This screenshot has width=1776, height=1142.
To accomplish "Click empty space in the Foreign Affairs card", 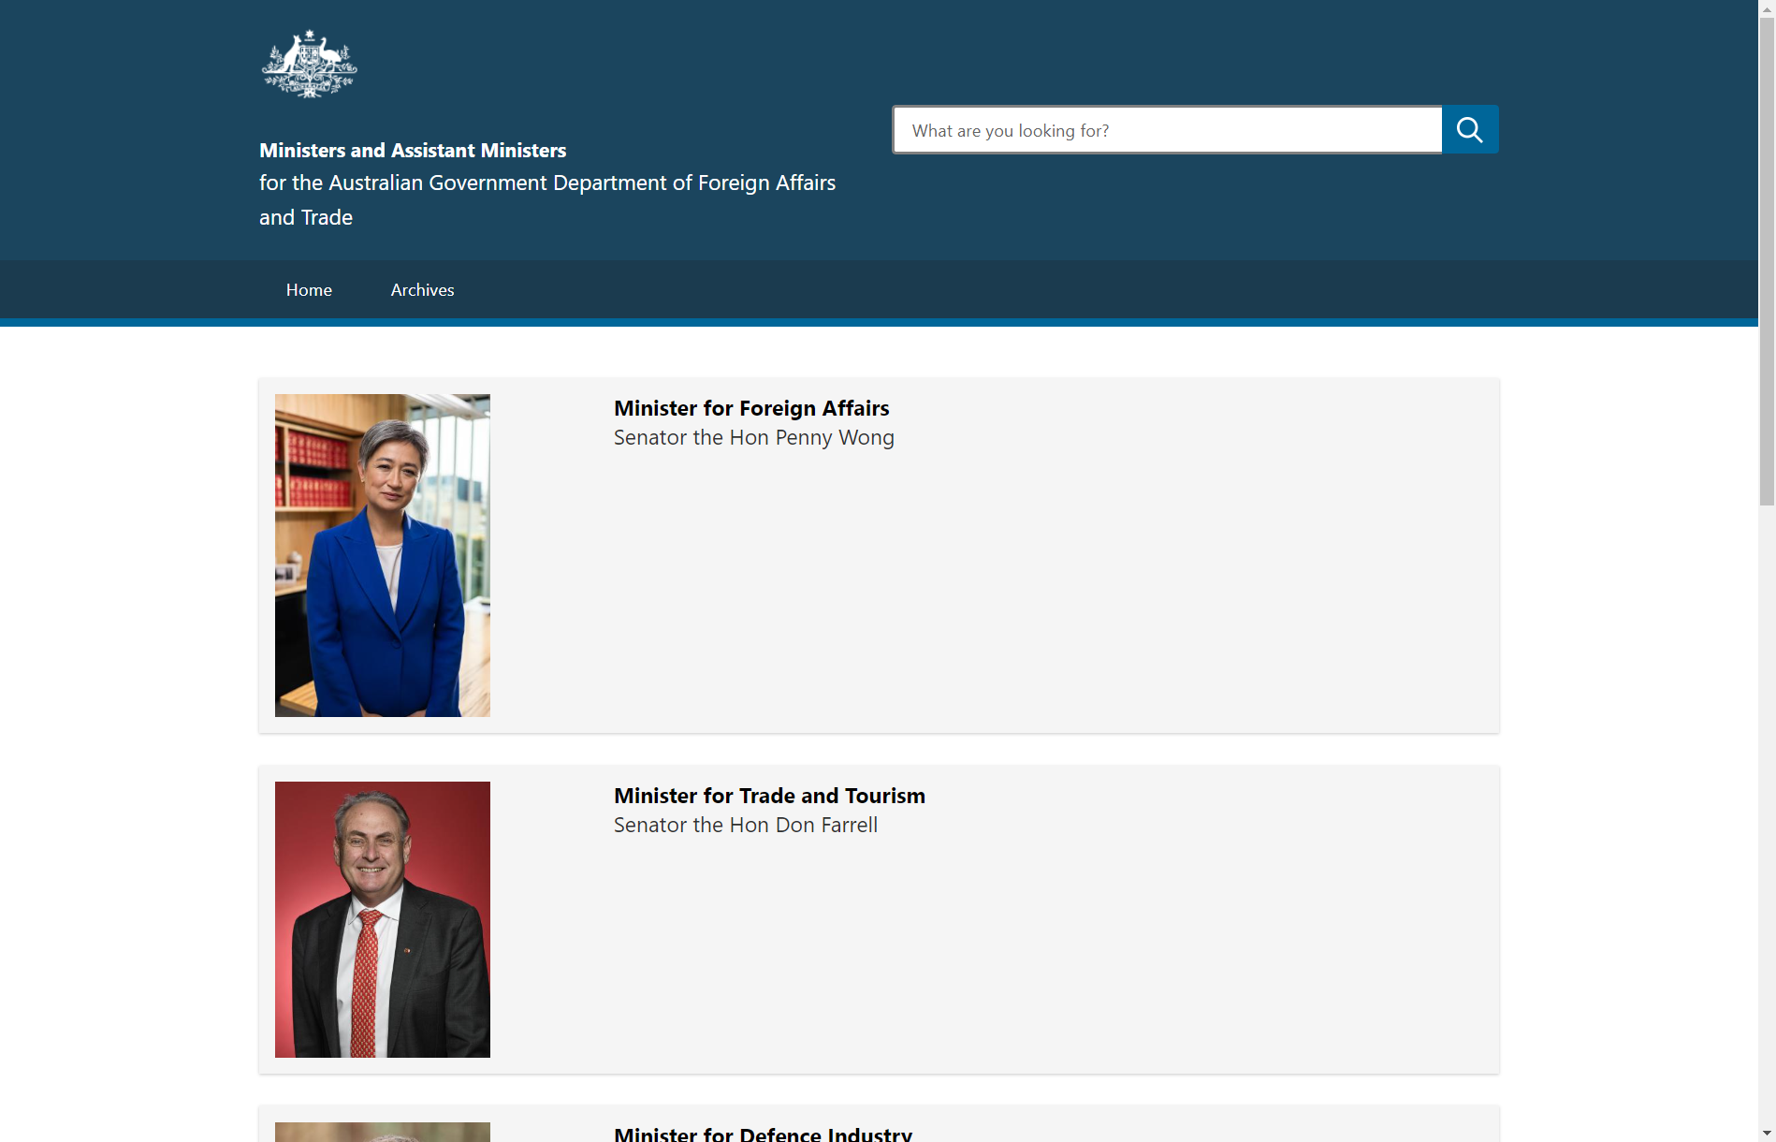I will [1029, 599].
